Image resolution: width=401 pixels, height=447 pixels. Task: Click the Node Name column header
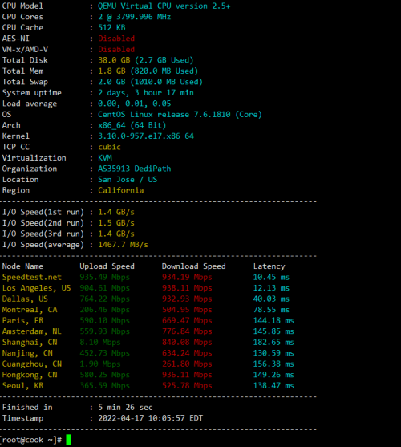coord(22,266)
